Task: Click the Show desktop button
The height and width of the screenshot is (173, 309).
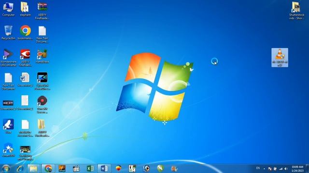Action: tap(307, 169)
